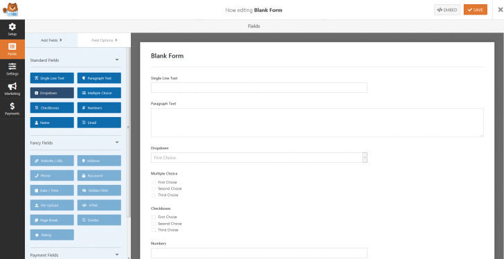Add a Paragraph Text field
This screenshot has height=259, width=504.
(x=99, y=78)
